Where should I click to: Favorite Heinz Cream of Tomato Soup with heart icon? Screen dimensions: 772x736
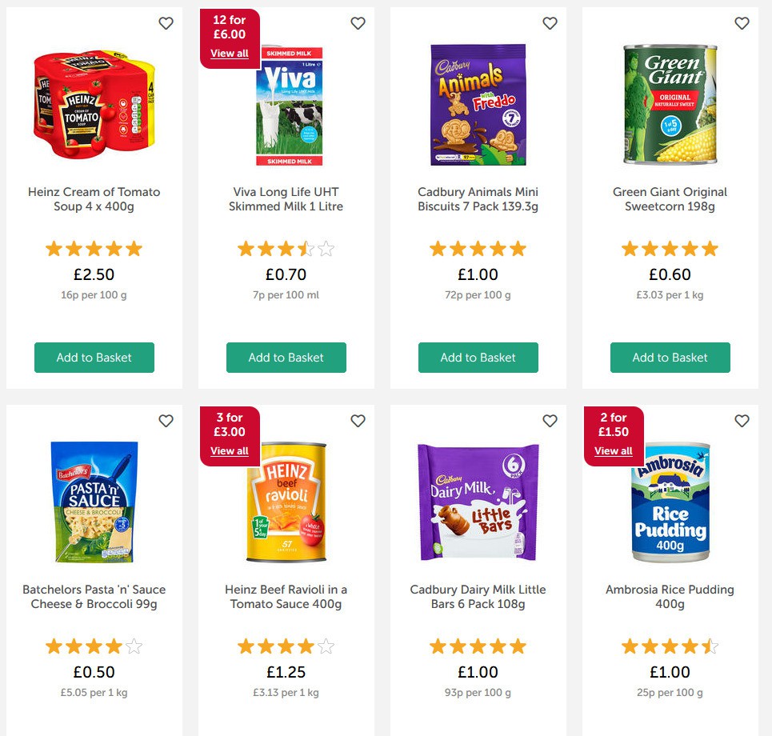166,23
